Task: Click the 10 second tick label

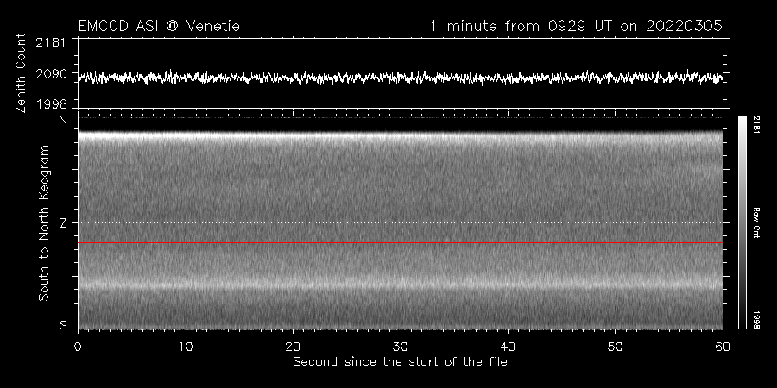Action: [x=186, y=347]
